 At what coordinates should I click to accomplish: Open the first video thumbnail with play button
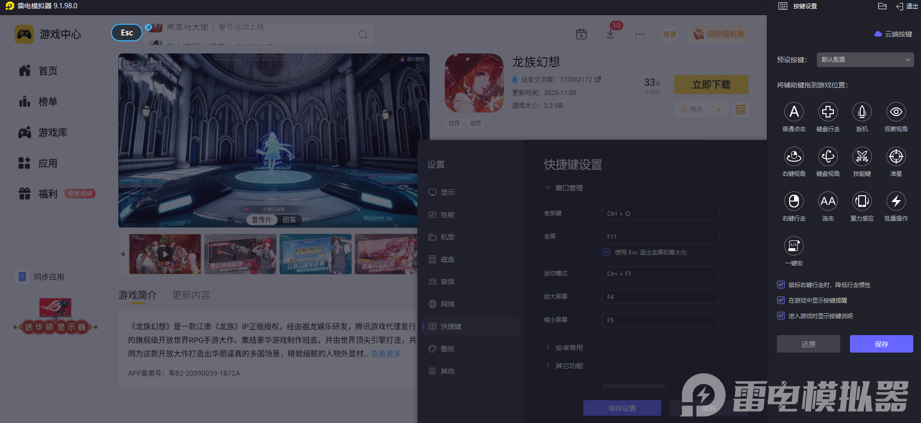[165, 254]
